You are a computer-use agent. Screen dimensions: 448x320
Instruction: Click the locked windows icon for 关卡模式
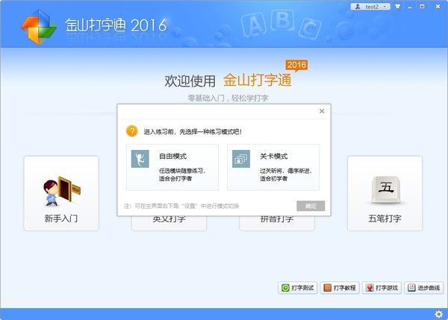pyautogui.click(x=241, y=159)
